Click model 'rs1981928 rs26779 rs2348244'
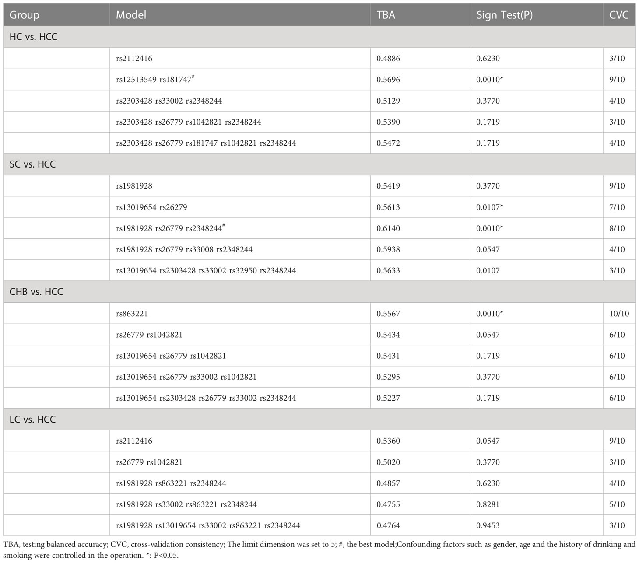This screenshot has width=639, height=563. [171, 228]
